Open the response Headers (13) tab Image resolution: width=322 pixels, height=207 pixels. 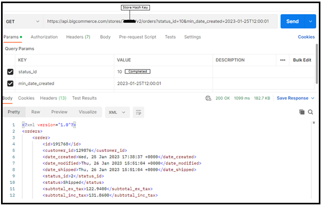tap(53, 98)
